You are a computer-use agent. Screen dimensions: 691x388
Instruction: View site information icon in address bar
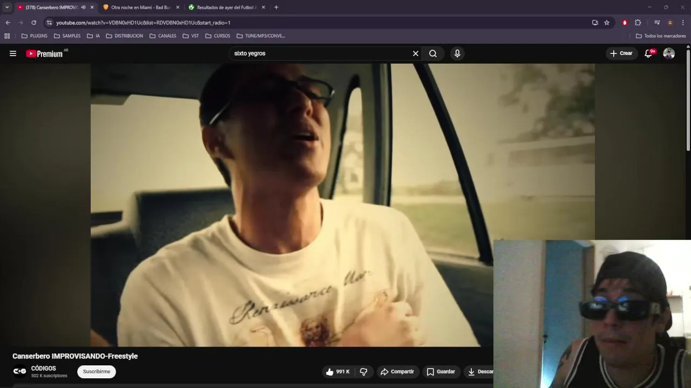click(49, 23)
